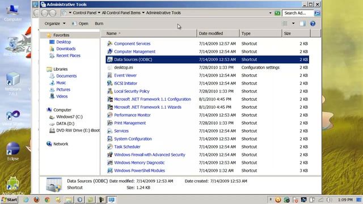Click the address bar refresh icon

tap(277, 13)
